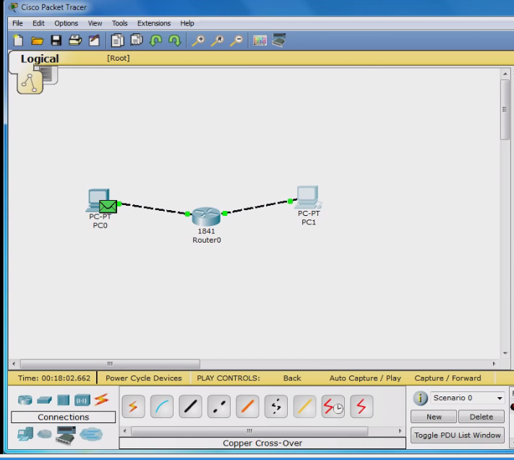Click the workspace horizontal scrollbar thumb

tap(110, 364)
